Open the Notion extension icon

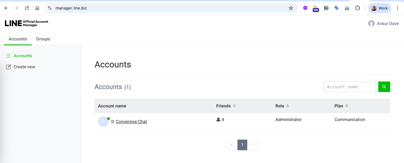click(x=326, y=8)
